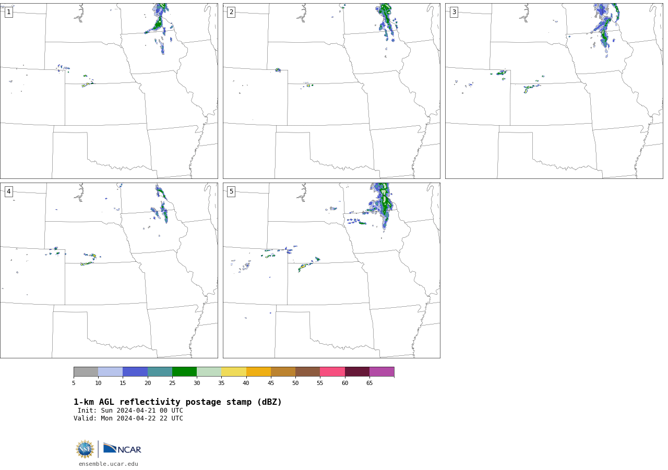Select the yellow 35-40 dBZ swatch
This screenshot has height=470, width=668.
coord(234,371)
